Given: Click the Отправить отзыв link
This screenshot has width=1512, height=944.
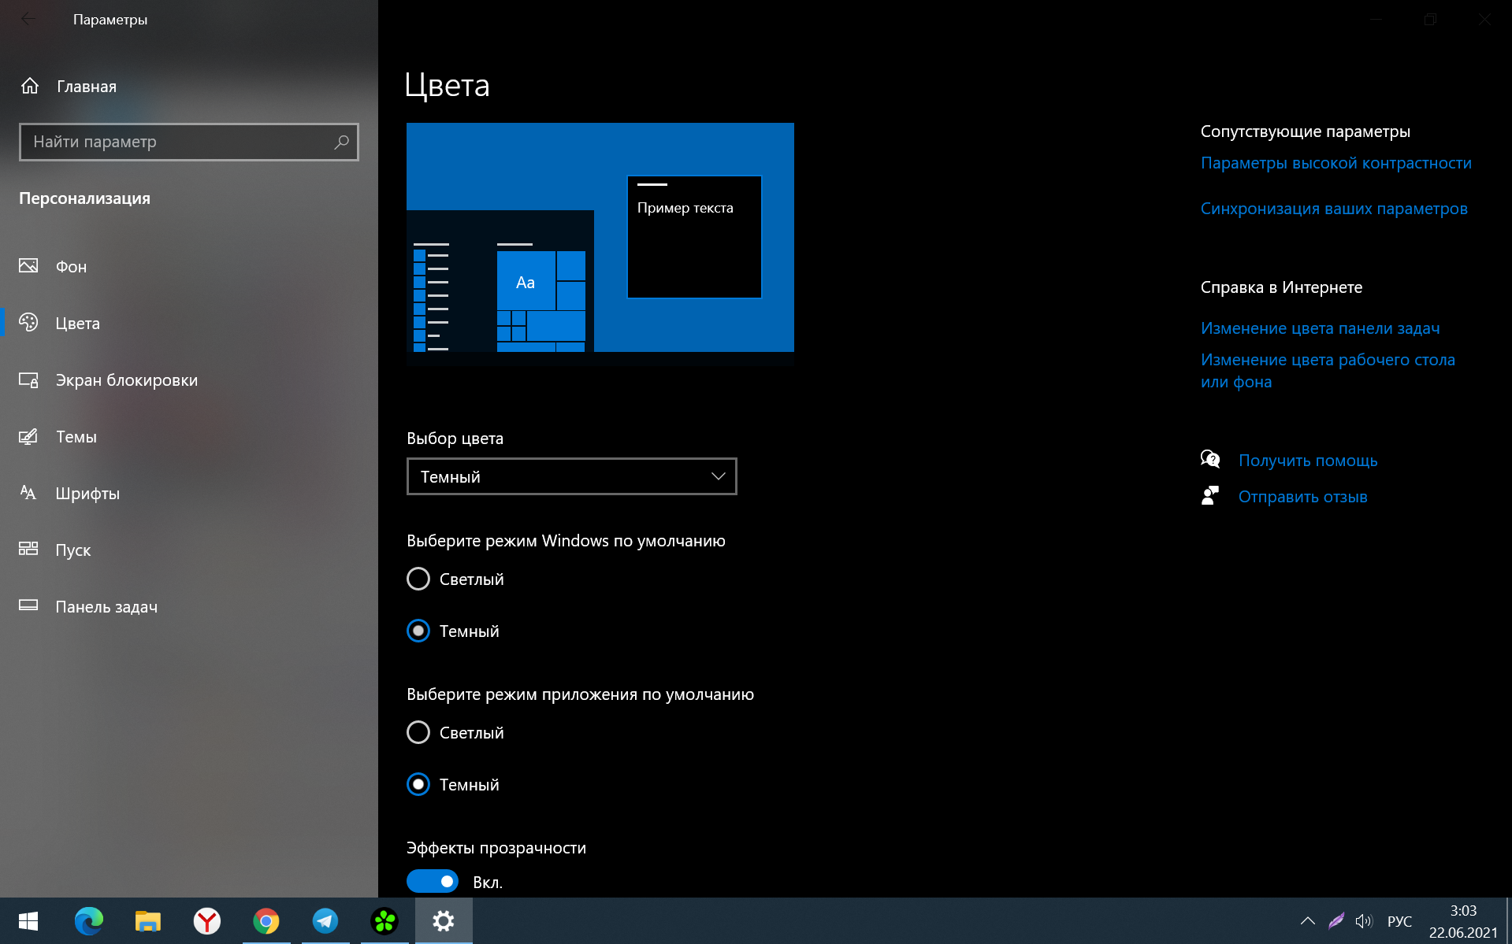Looking at the screenshot, I should click(1302, 497).
